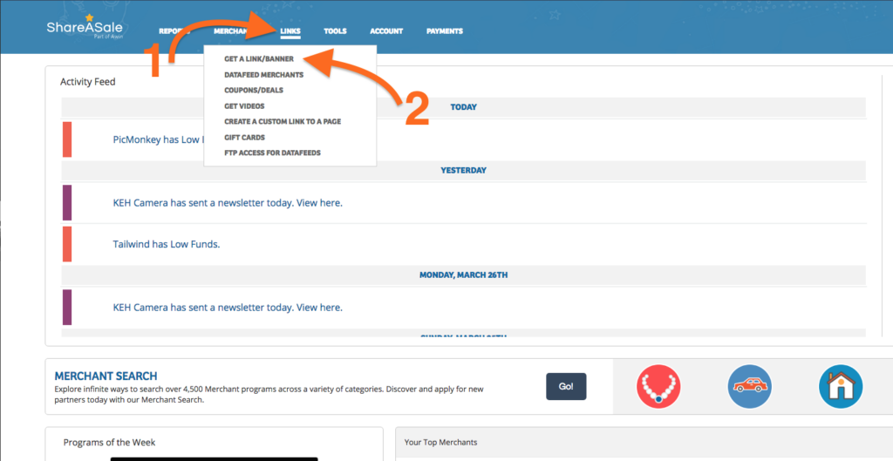Image resolution: width=893 pixels, height=461 pixels.
Task: Choose Datafeed Merchants from dropdown
Action: (x=263, y=75)
